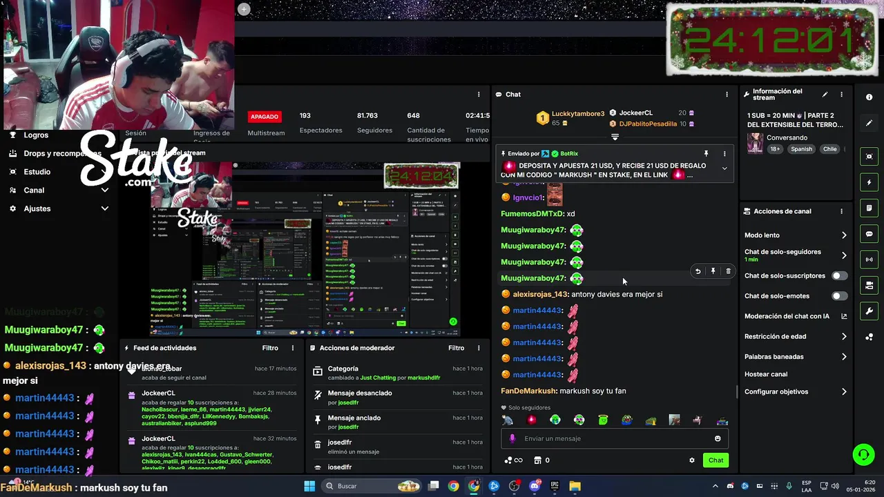Screen dimensions: 884x497
Task: Toggle the activity feed document sidebar icon
Action: click(869, 208)
